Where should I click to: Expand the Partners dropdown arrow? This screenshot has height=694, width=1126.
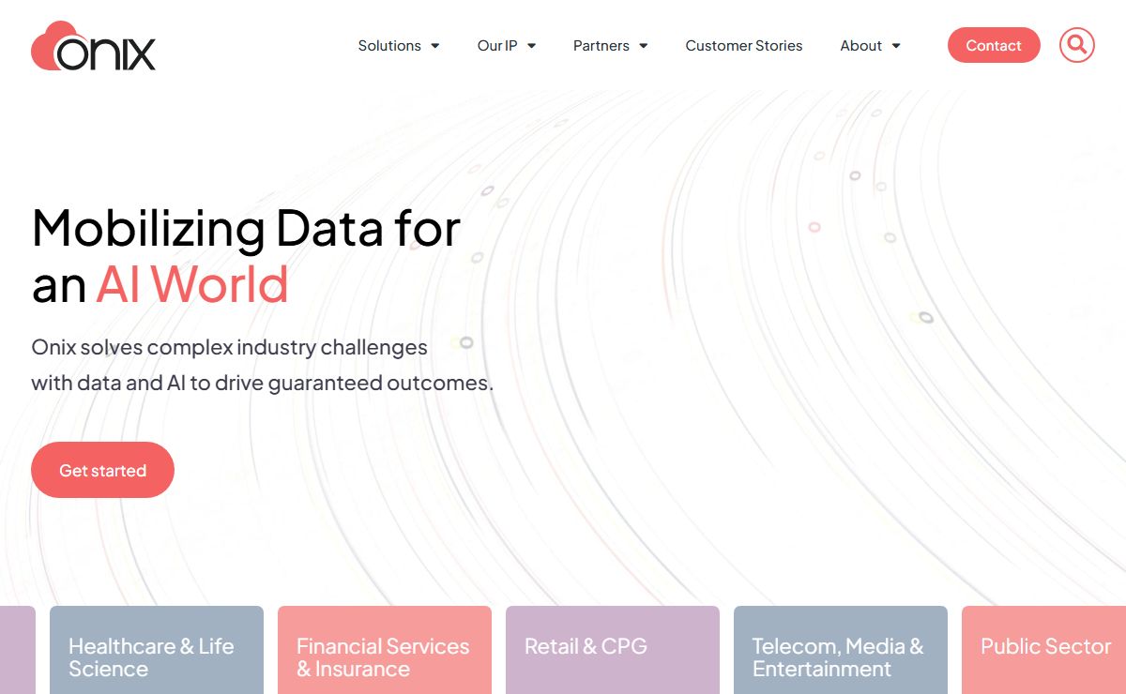tap(643, 46)
